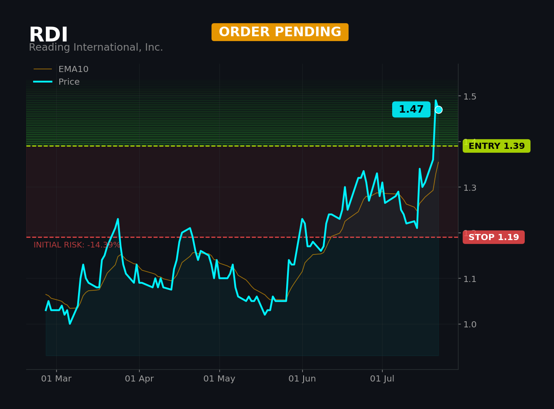Screen dimensions: 554x409
Task: Click the EMA10 legend line swatch
Action: [x=43, y=69]
